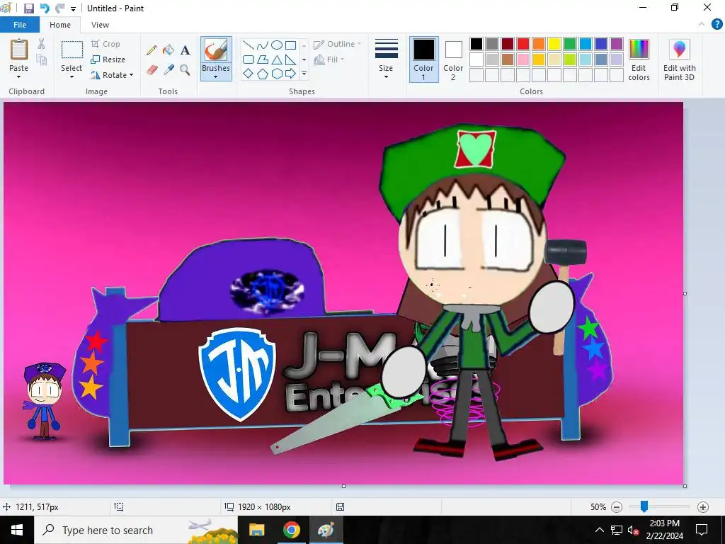Click the Undo arrow in title bar

[x=45, y=8]
